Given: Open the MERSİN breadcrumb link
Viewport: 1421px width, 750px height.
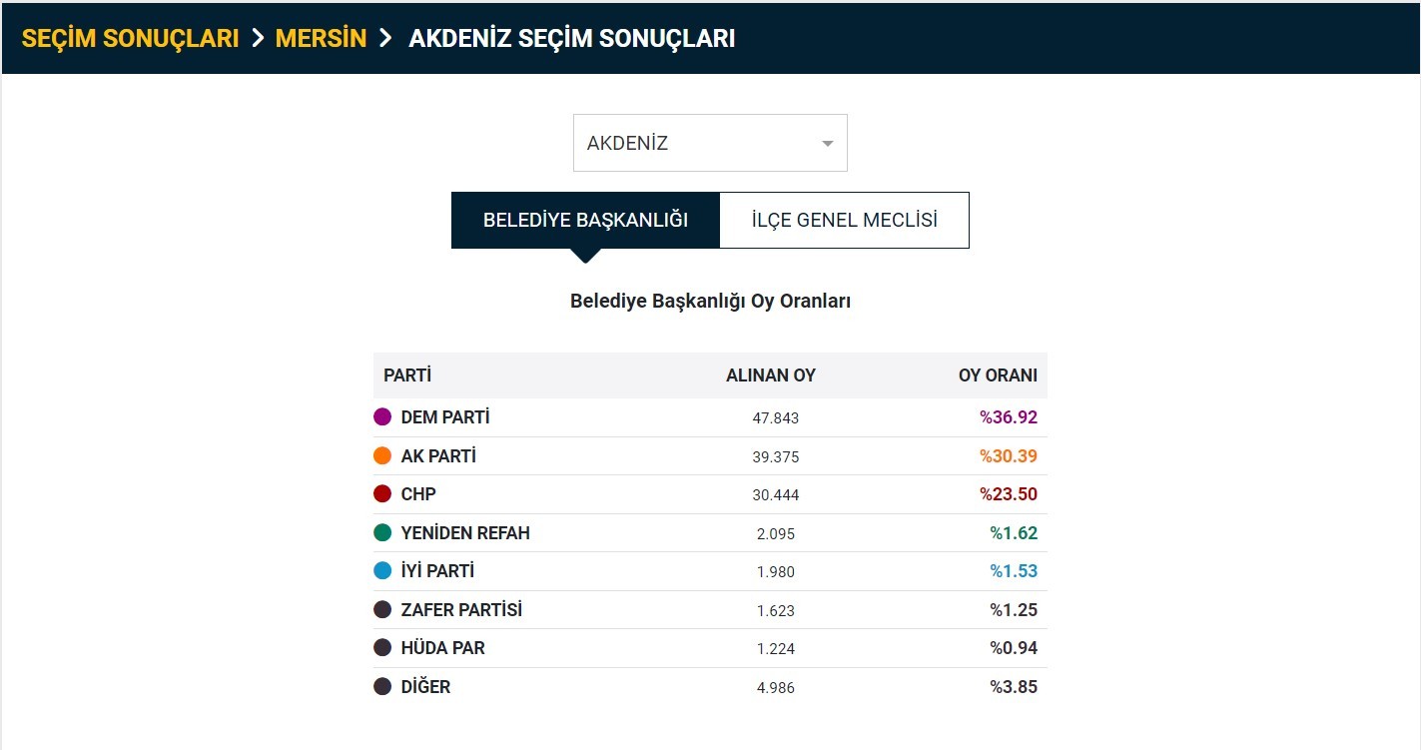Looking at the screenshot, I should (321, 38).
